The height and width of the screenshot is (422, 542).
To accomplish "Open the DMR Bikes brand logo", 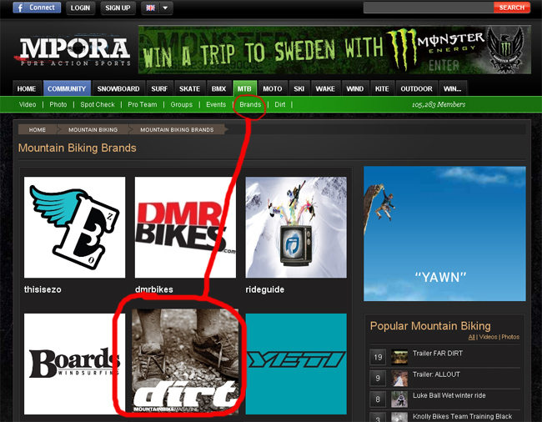I will pos(185,227).
